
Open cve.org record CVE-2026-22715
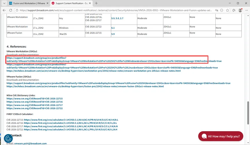(x=35, y=99)
